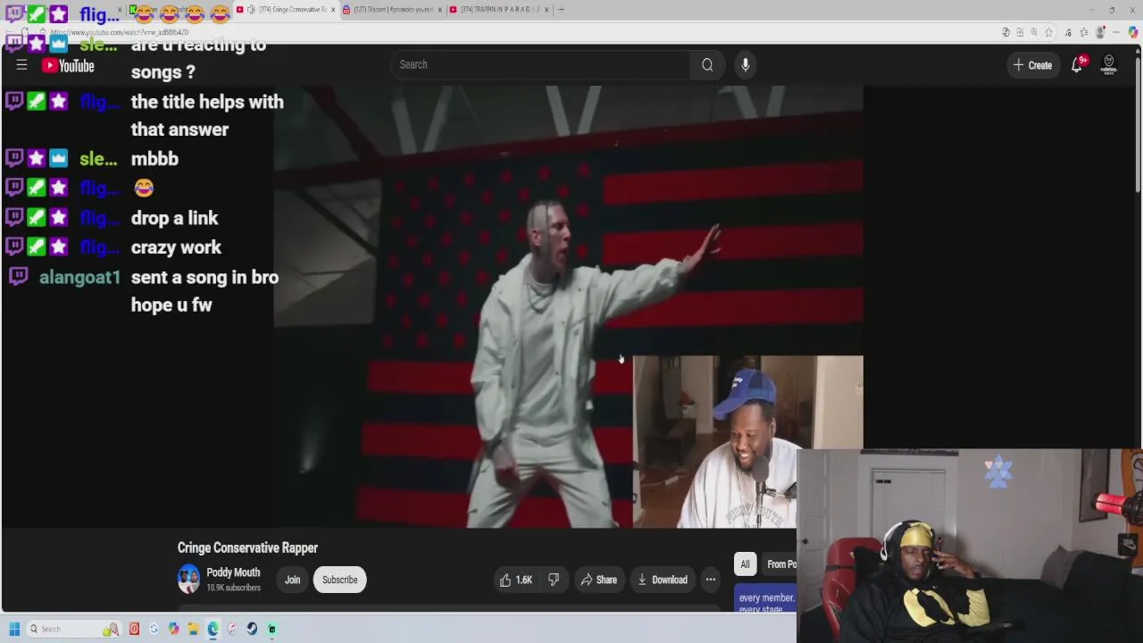The height and width of the screenshot is (643, 1143).
Task: Open split screen icon in address bar
Action: [1020, 32]
